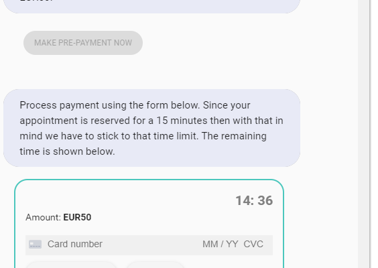Click the 15 minutes text in the message
This screenshot has width=378, height=268.
click(x=182, y=121)
